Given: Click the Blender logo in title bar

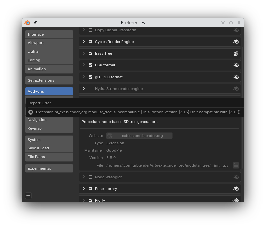Looking at the screenshot, I should click(x=27, y=22).
